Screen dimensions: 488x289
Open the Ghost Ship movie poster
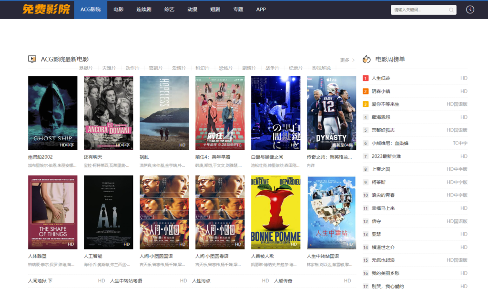click(52, 113)
